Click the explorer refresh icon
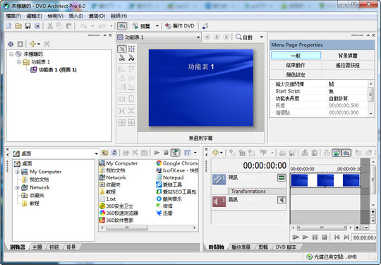 click(x=114, y=153)
